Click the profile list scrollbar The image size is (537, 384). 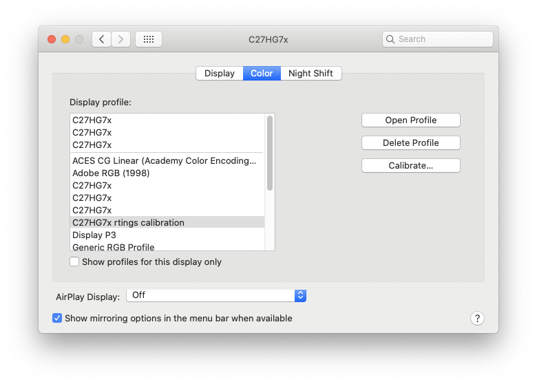click(x=270, y=153)
